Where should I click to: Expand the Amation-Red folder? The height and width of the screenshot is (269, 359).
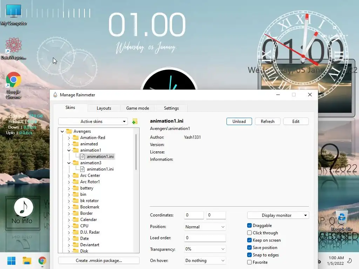click(69, 138)
